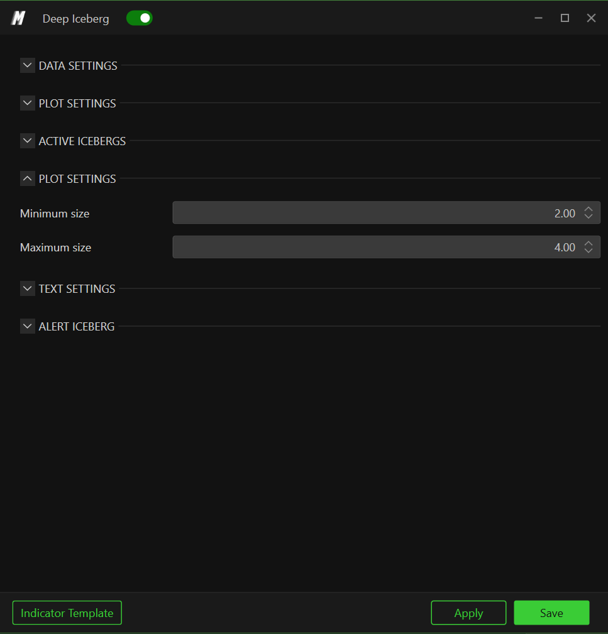This screenshot has height=634, width=608.
Task: Decrease Maximum size with down arrow
Action: (x=589, y=251)
